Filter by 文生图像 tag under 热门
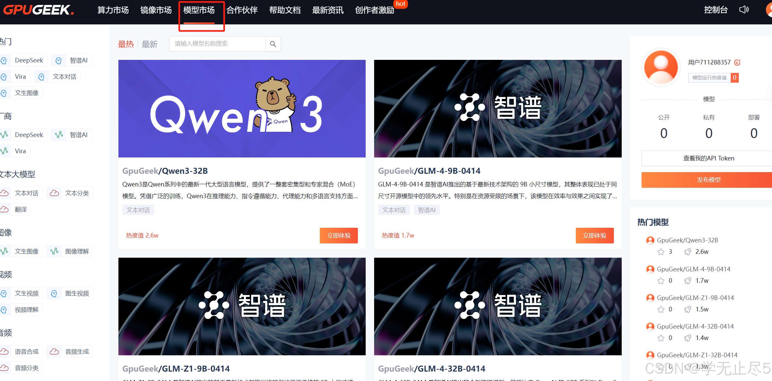The width and height of the screenshot is (772, 381). [27, 93]
